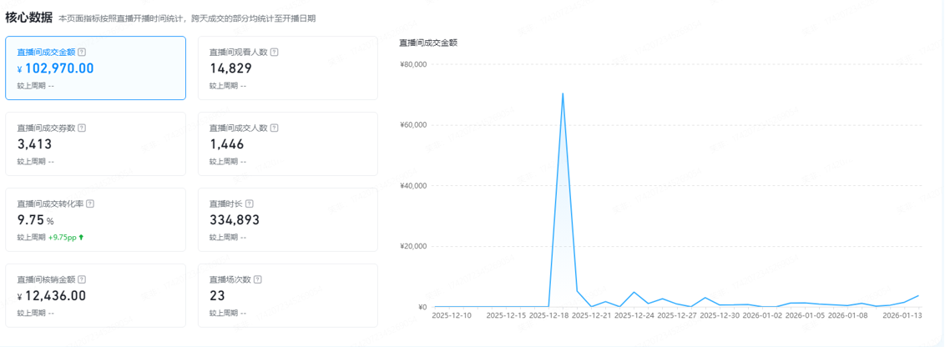The image size is (945, 347).
Task: Open help icon beside 直播场次数
Action: click(258, 279)
